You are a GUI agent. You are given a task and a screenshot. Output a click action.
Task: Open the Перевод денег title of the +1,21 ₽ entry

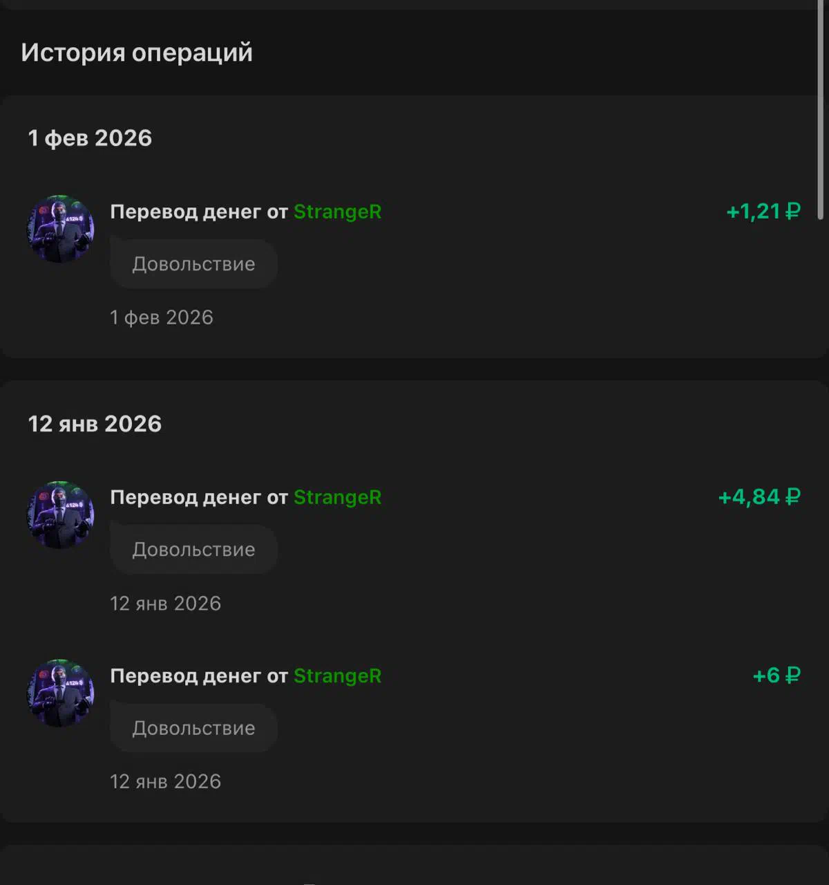(x=198, y=212)
